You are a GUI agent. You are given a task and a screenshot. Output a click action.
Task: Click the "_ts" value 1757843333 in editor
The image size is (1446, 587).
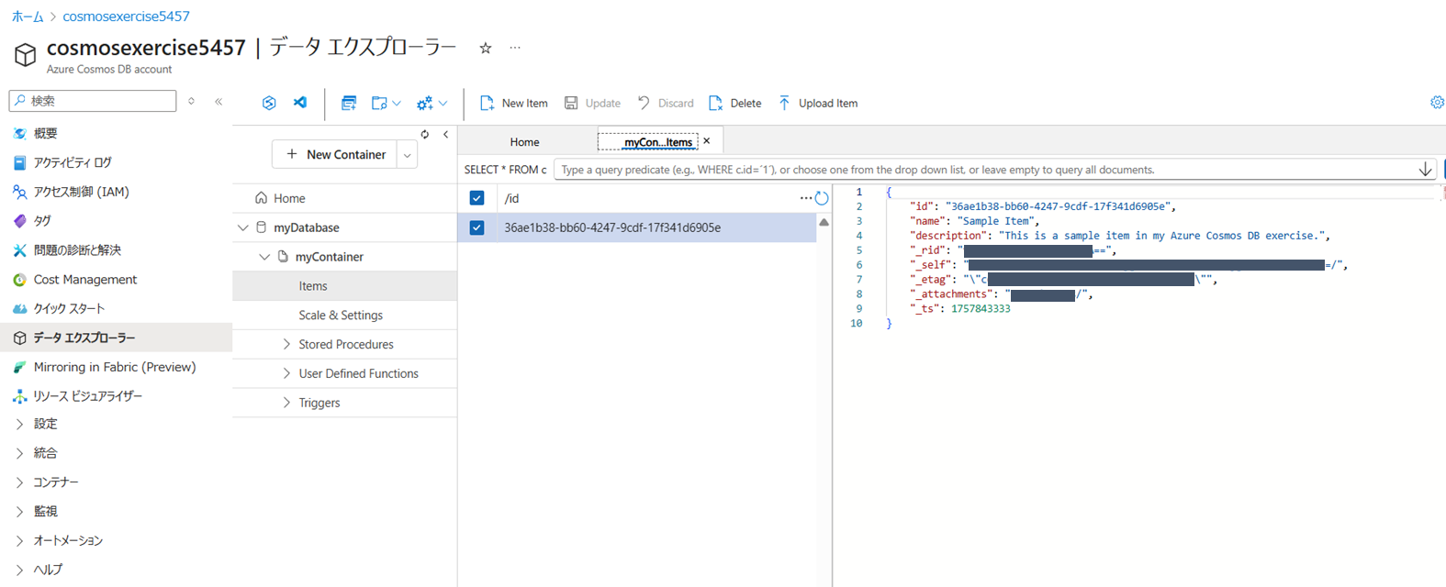tap(981, 309)
